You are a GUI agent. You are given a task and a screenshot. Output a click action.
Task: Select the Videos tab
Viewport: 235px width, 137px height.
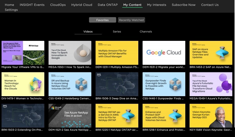point(88,32)
